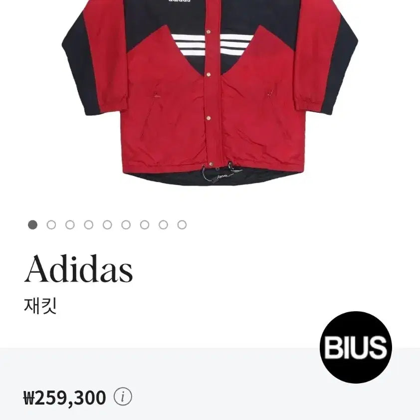Tap the BIUS round logo badge
Screen dimensions: 420x420
point(356,347)
